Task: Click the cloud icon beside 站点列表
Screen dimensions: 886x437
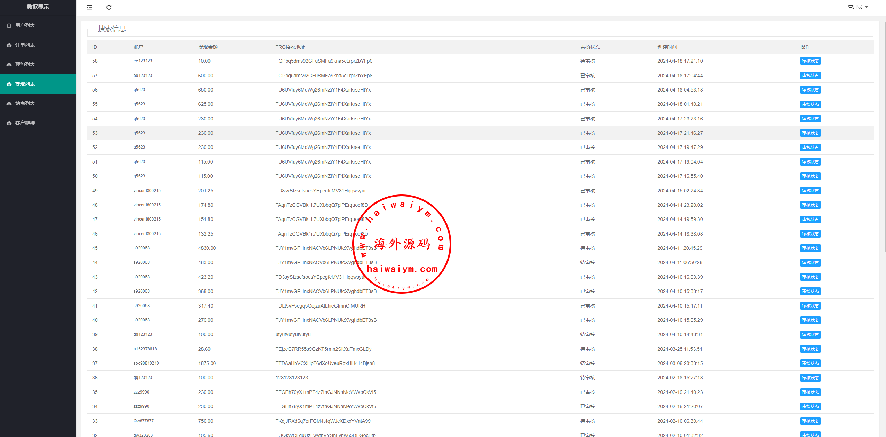Action: point(9,103)
